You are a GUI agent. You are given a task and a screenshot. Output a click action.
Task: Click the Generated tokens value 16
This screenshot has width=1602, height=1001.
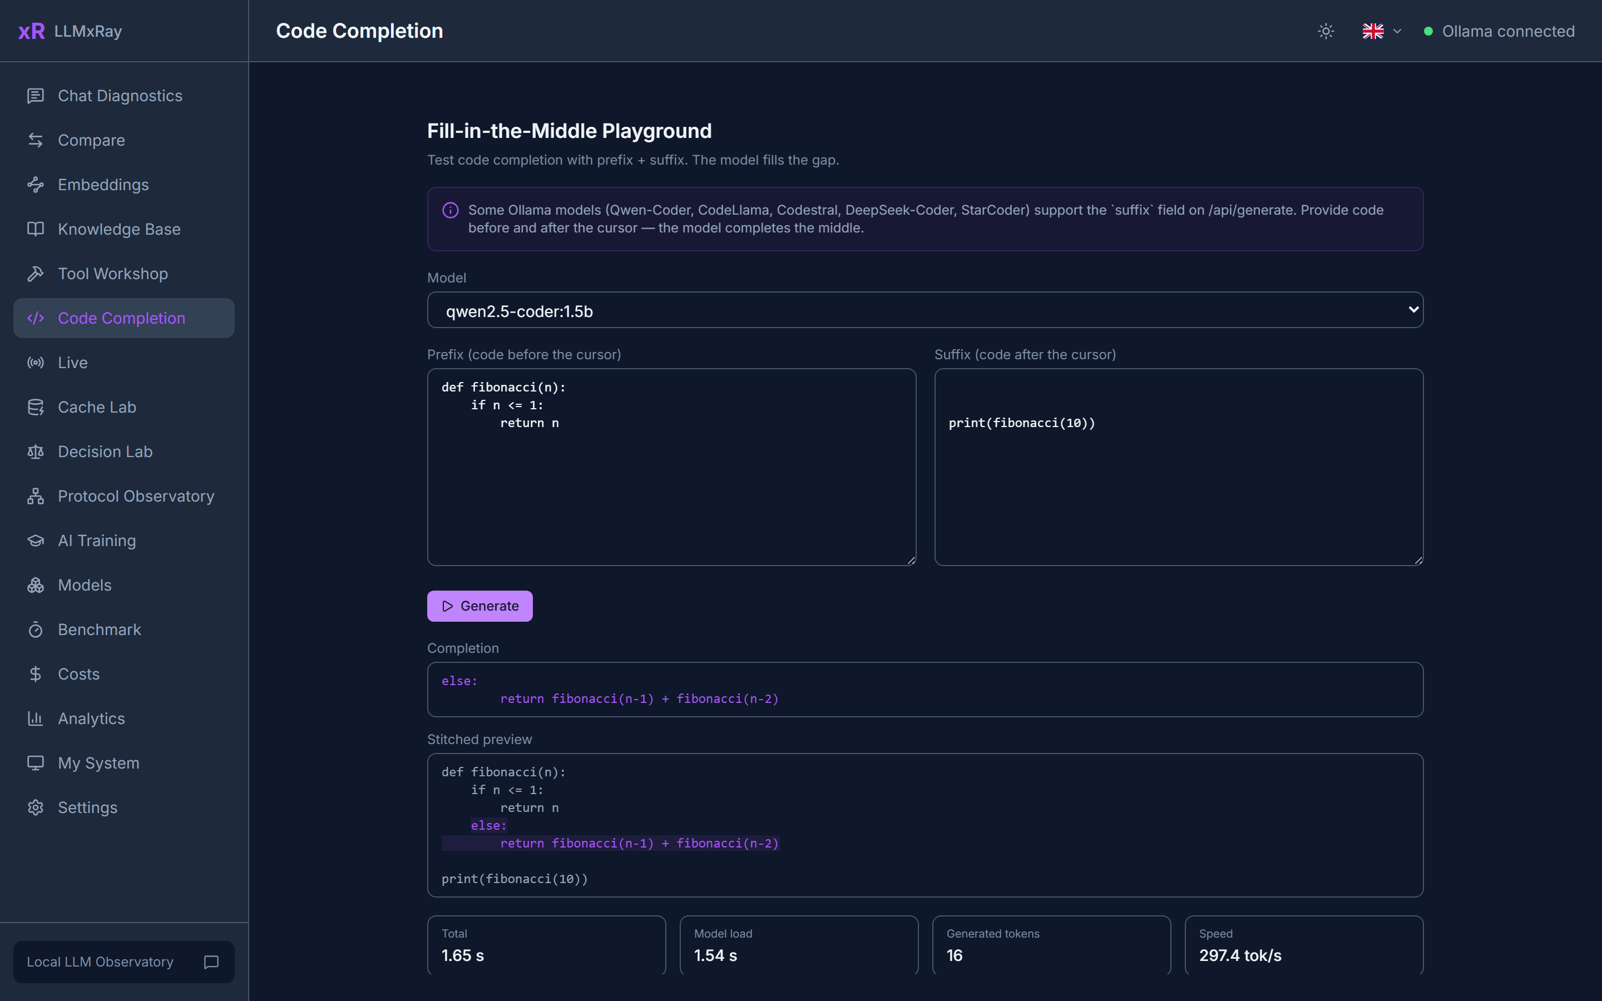click(955, 955)
